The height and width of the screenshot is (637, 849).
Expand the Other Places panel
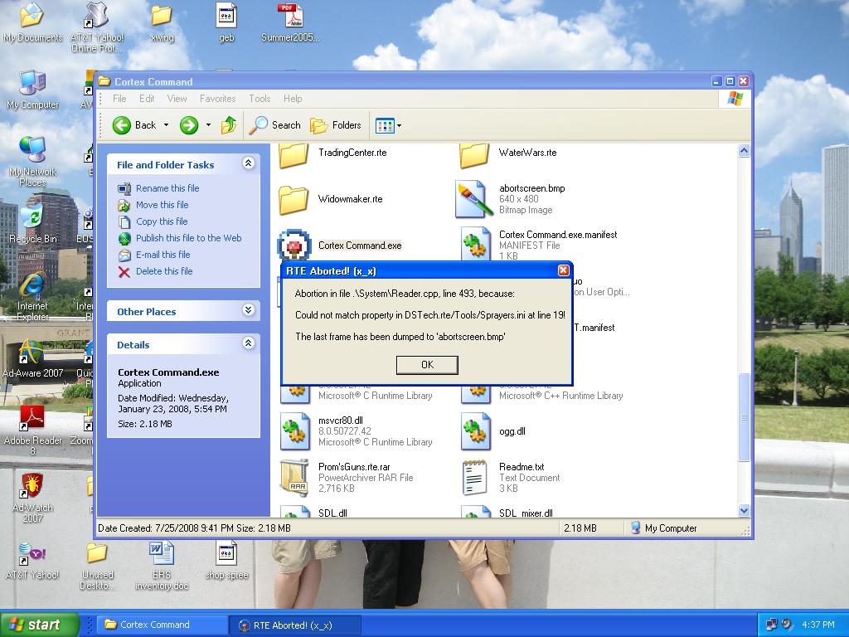pyautogui.click(x=248, y=311)
